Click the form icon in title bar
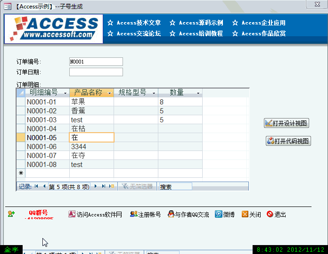Viewport: 328px width, 254px height. tap(8, 7)
